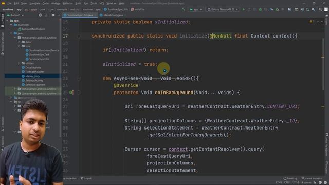Open the File menu

(9, 4)
